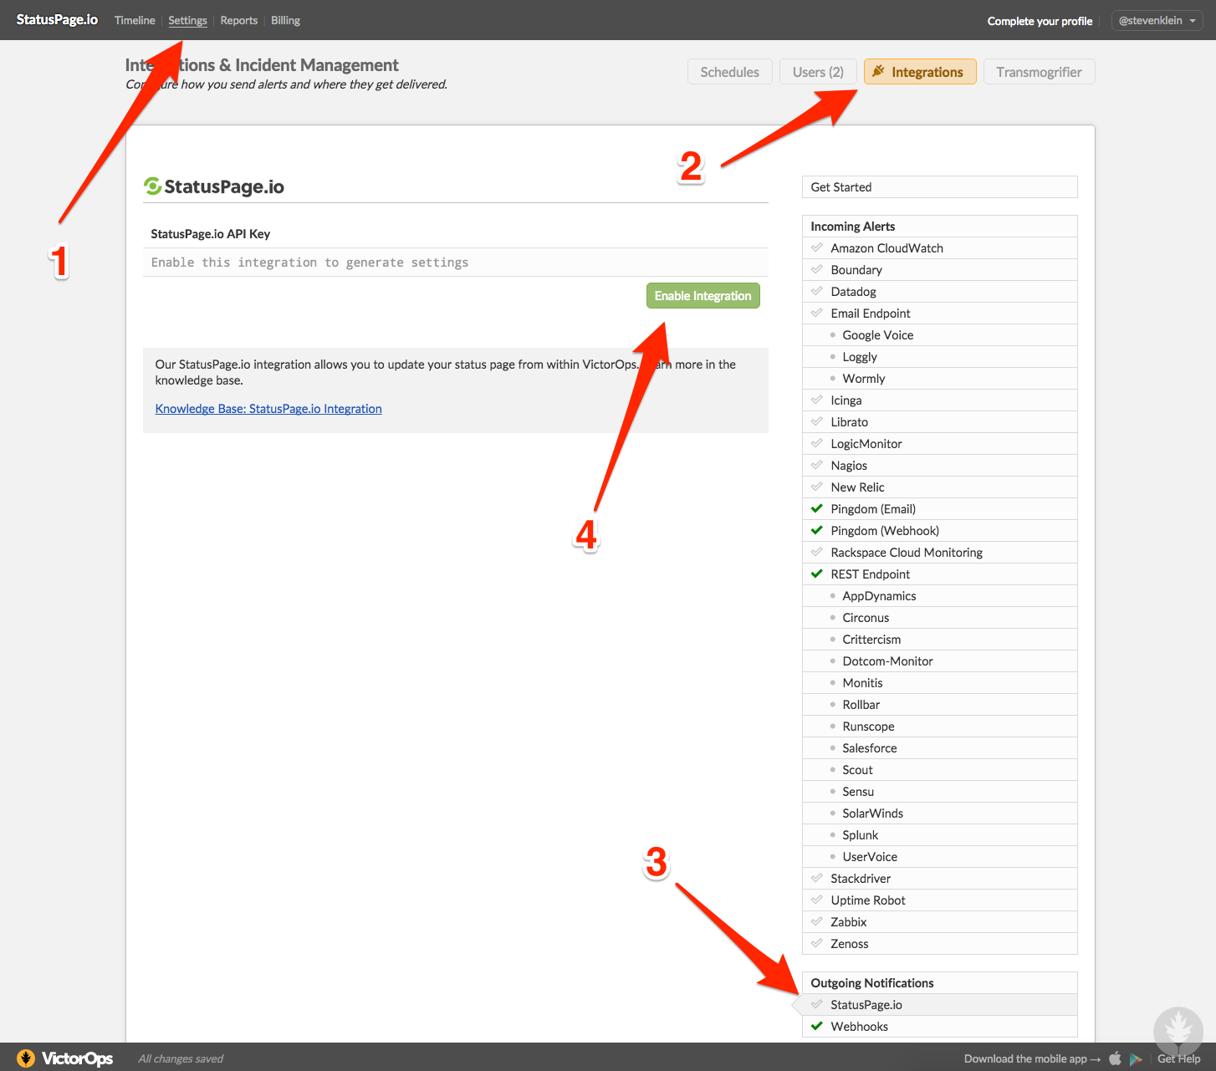Select Sensu sub-item
The width and height of the screenshot is (1216, 1071).
pyautogui.click(x=939, y=792)
